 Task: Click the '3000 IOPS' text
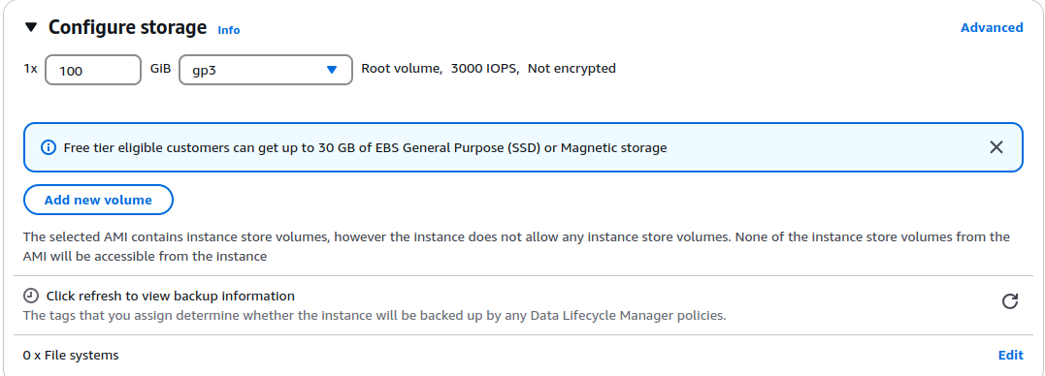[x=484, y=68]
